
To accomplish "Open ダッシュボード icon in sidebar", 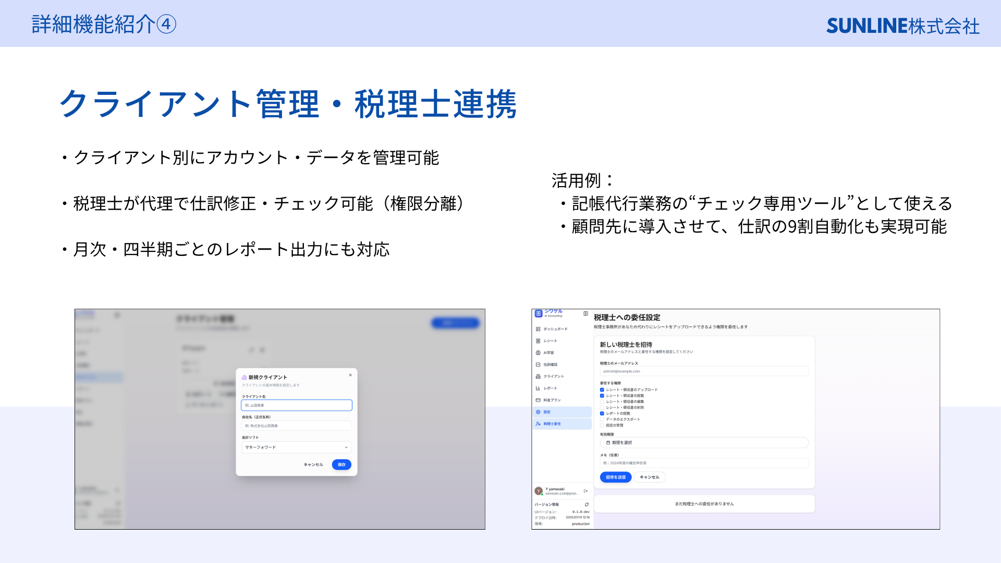I will click(538, 329).
